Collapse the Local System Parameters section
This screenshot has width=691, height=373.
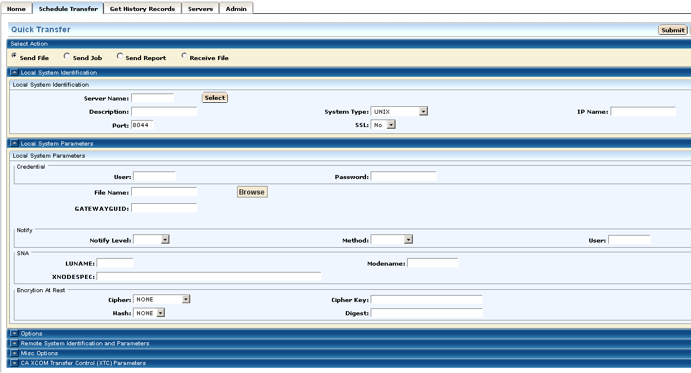pos(14,143)
